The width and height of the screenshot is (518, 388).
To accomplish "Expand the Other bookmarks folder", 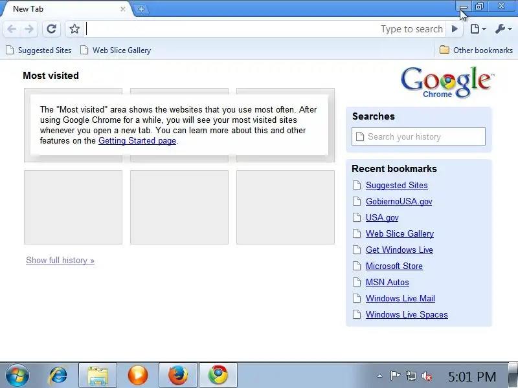I will pos(476,50).
